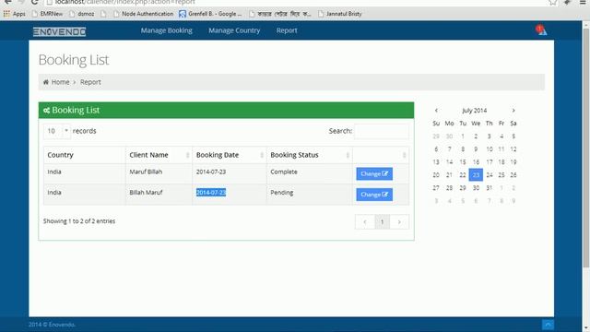Select July 23 in calendar
Image resolution: width=590 pixels, height=332 pixels.
click(x=476, y=175)
